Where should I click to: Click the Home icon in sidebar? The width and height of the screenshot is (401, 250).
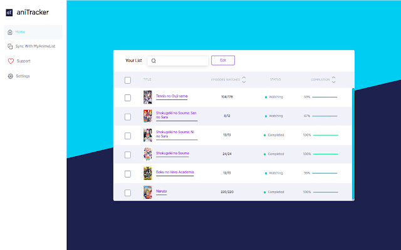point(10,32)
